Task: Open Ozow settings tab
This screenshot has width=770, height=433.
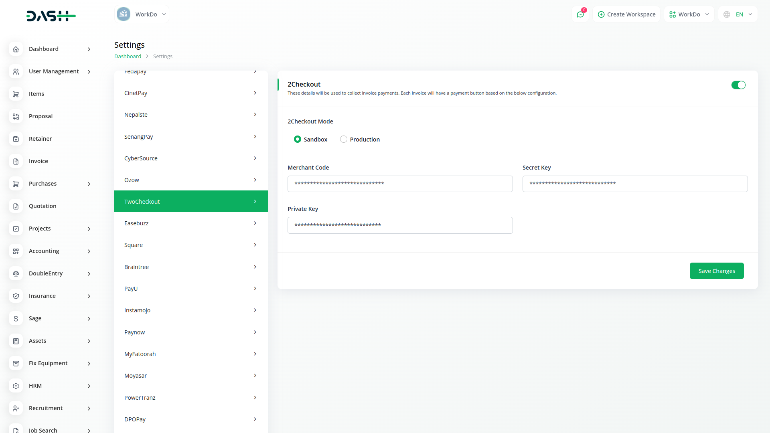Action: (x=191, y=180)
